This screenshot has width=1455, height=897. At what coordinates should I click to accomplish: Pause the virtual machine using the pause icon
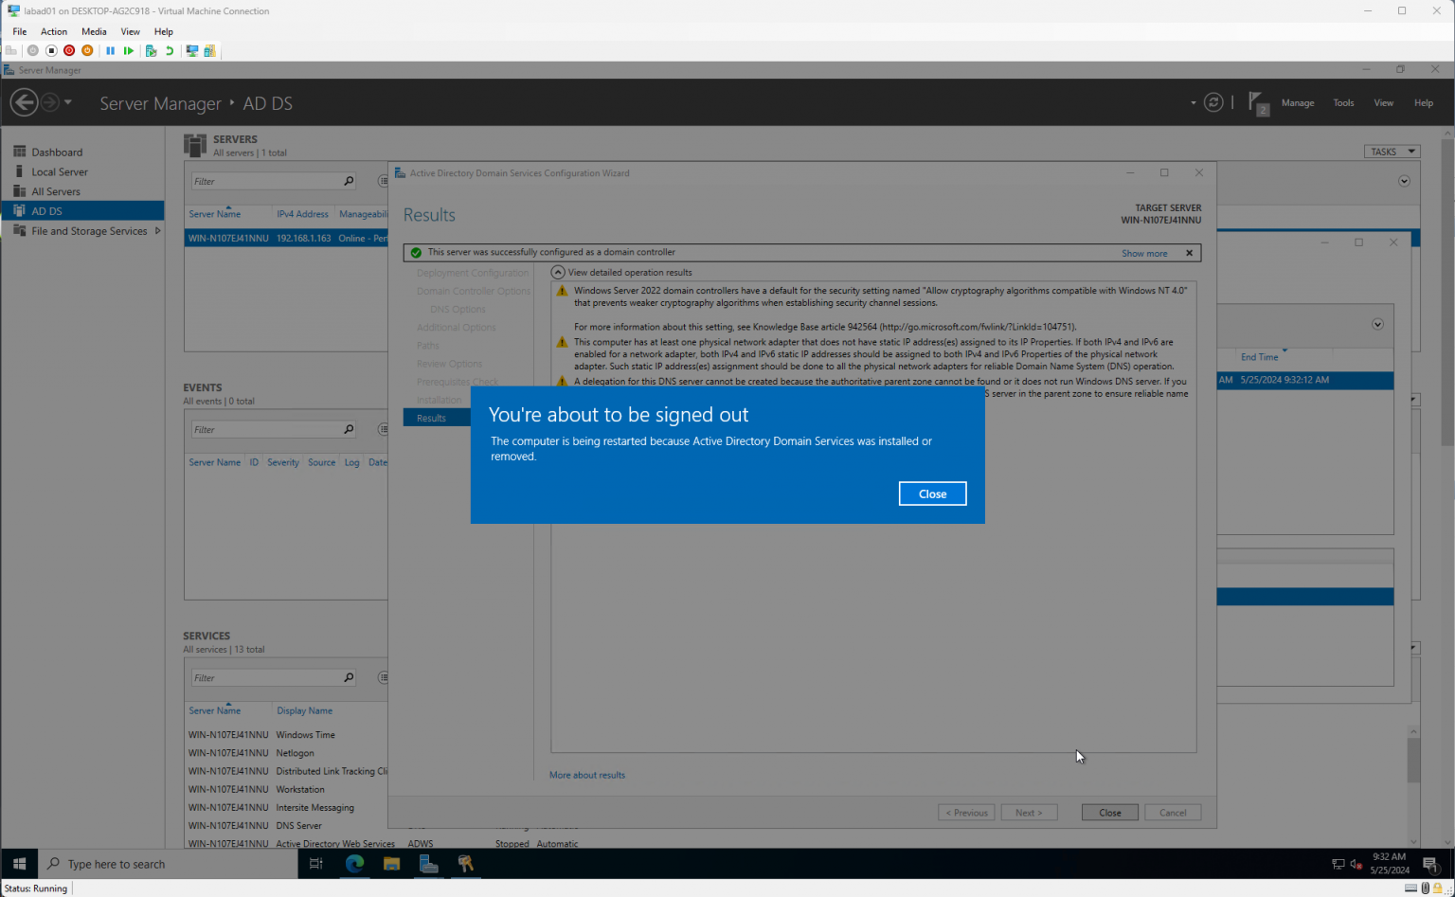pyautogui.click(x=110, y=50)
